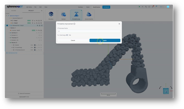Screen dimensions: 184x109
Task: Open the user avatar dropdown
Action: coord(169,7)
